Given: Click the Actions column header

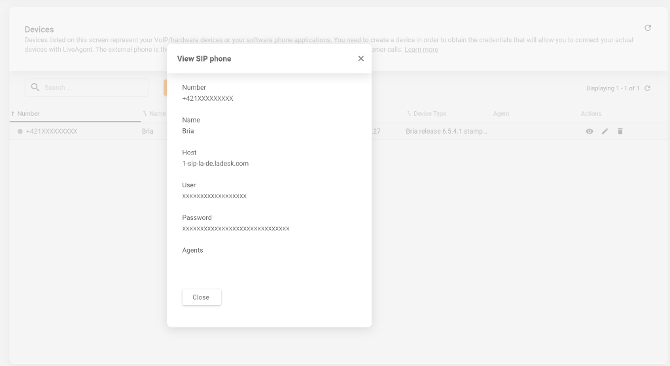Looking at the screenshot, I should click(x=591, y=114).
